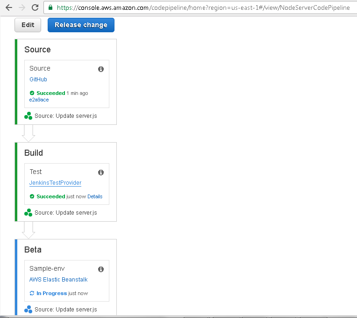Click the 'Succeeded' status of Source action

coord(51,93)
